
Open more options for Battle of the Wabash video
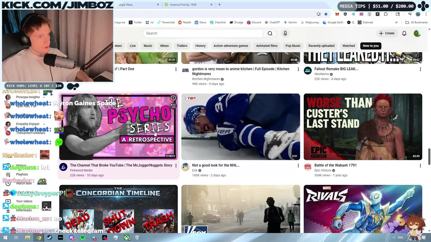pos(420,166)
